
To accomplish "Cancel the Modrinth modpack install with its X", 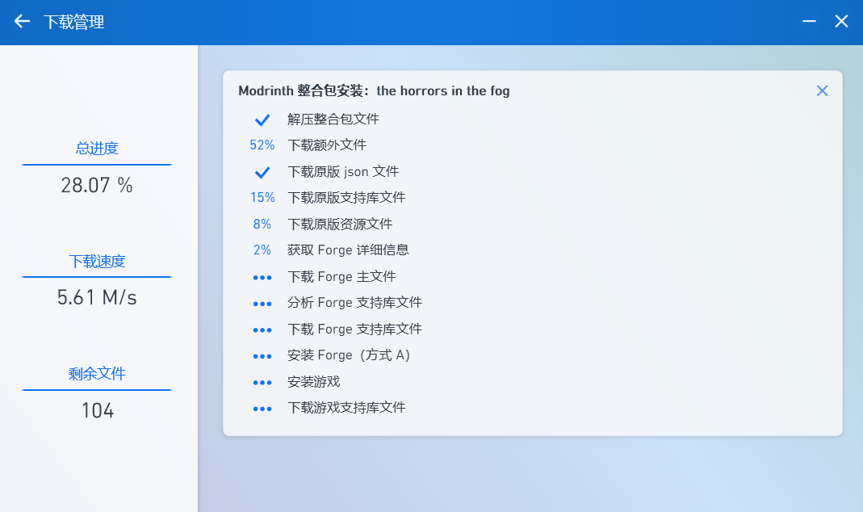I will tap(823, 90).
